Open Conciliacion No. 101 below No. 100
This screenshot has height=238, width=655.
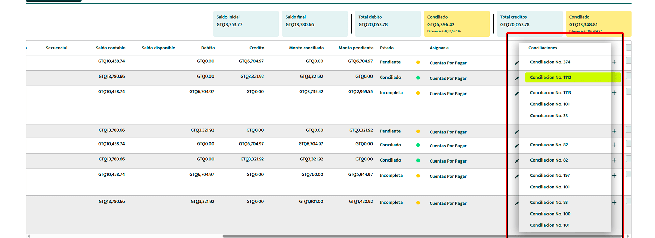point(550,225)
